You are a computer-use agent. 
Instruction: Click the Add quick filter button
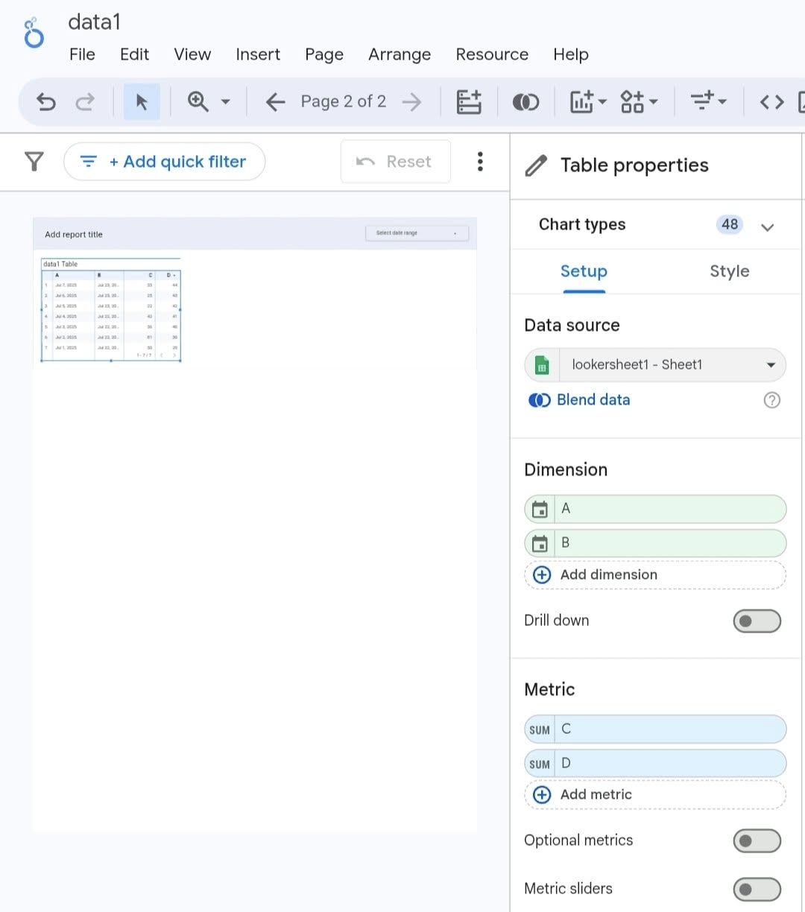(164, 162)
